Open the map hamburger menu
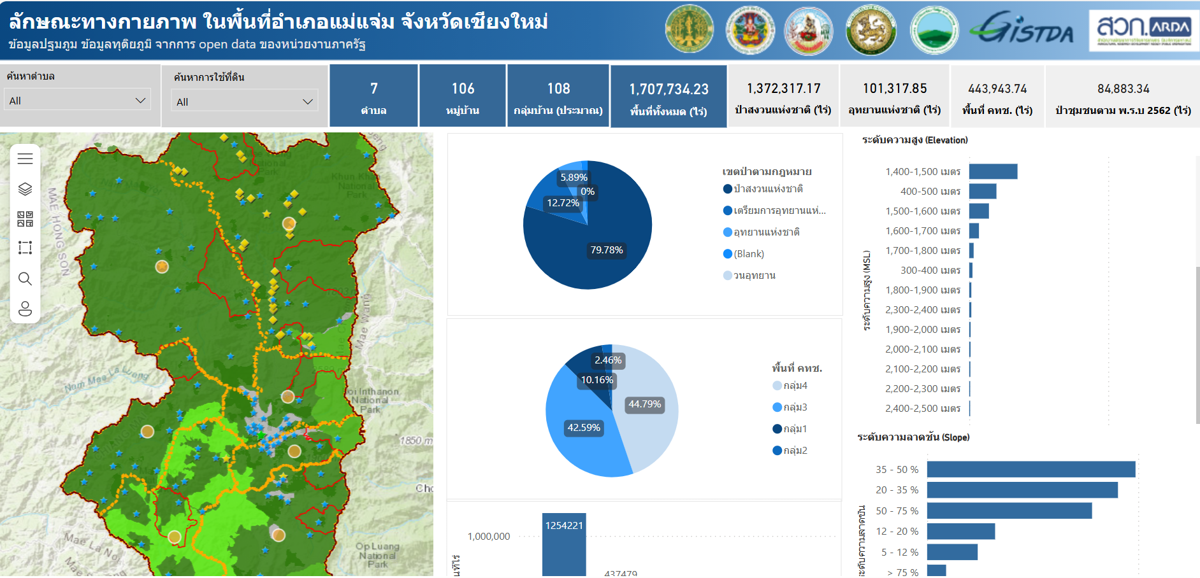This screenshot has height=578, width=1200. click(x=25, y=159)
